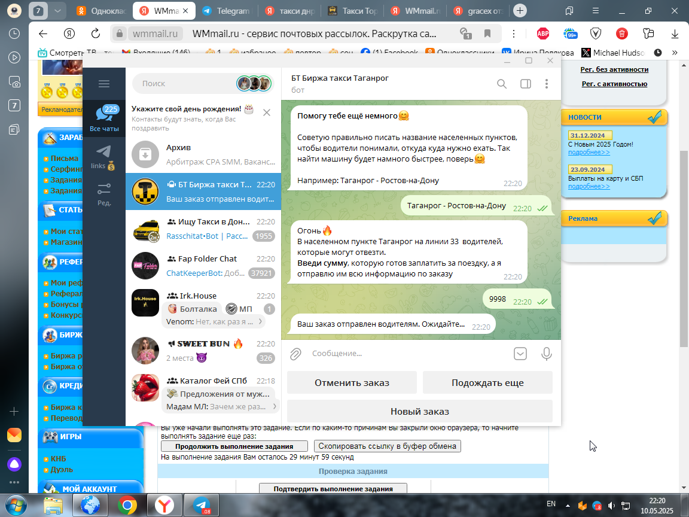689x517 pixels.
Task: Open Fap Folder Chat
Action: (x=203, y=266)
